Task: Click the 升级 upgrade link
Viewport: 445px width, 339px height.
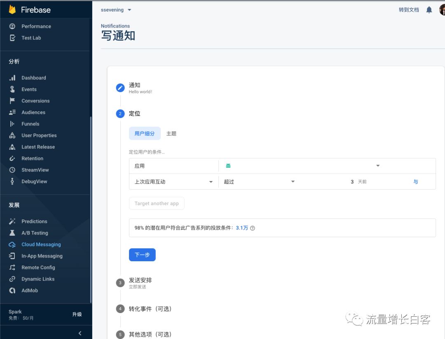Action: [77, 314]
